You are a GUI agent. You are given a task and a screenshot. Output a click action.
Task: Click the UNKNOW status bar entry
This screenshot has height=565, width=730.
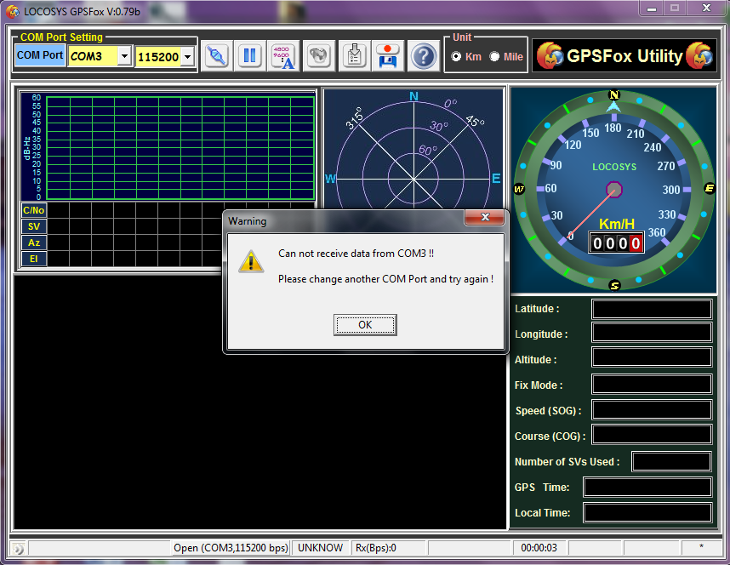(320, 548)
